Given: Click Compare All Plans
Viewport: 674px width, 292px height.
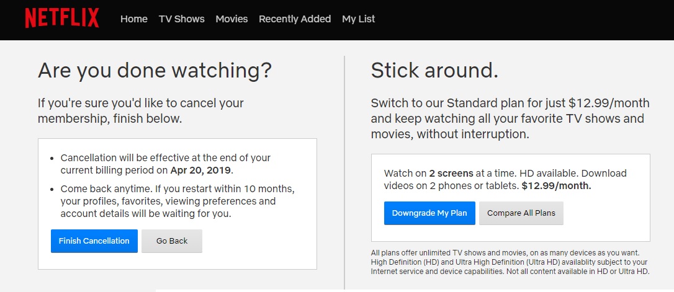Looking at the screenshot, I should 521,213.
